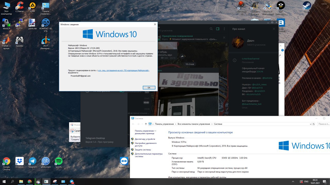Open the Windows Start menu
This screenshot has width=330, height=185.
[x=4, y=181]
